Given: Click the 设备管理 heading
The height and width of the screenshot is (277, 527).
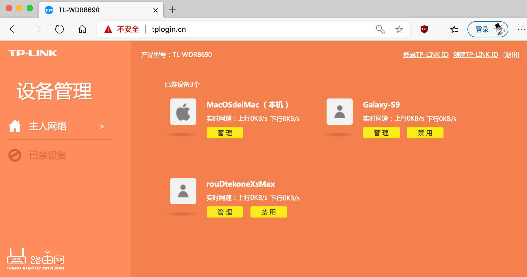Looking at the screenshot, I should pos(55,91).
